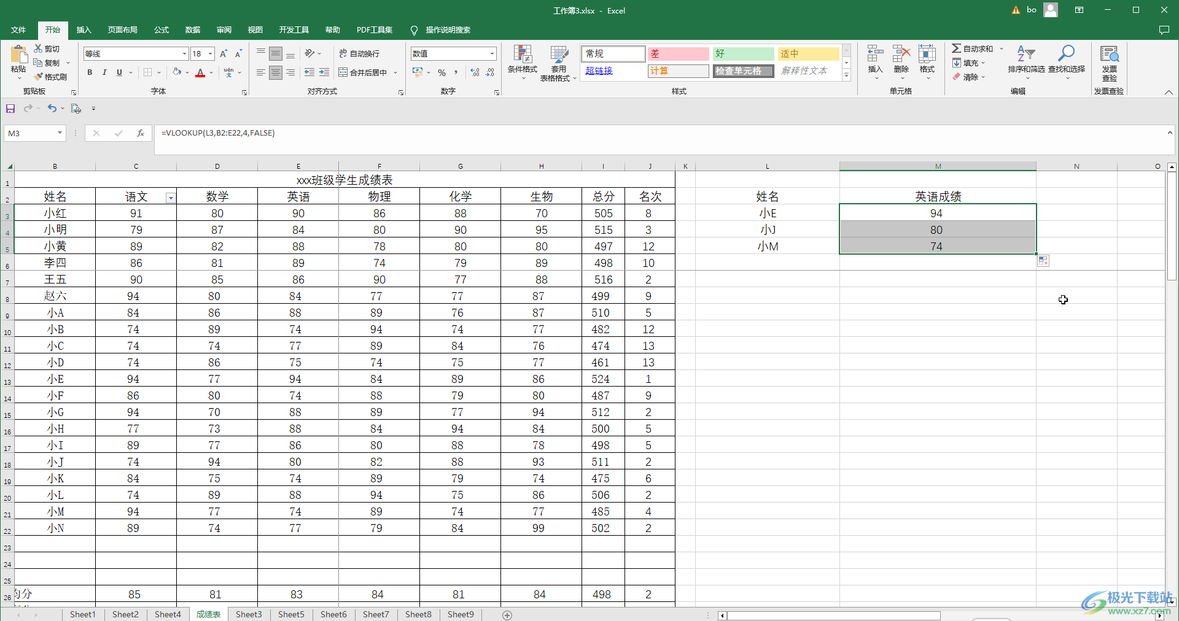The image size is (1179, 621).
Task: Activate the Format Painter (格式刷) brush
Action: click(x=38, y=77)
